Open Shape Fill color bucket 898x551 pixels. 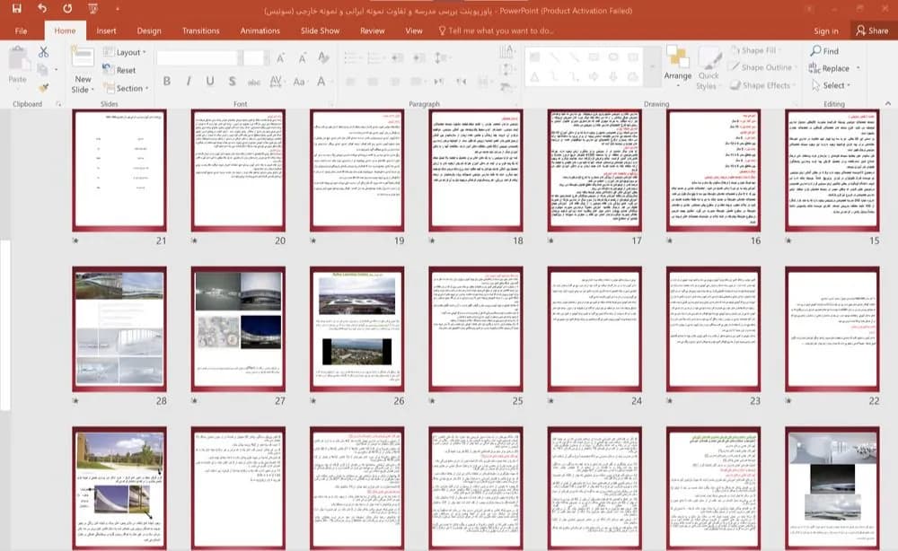pyautogui.click(x=755, y=50)
